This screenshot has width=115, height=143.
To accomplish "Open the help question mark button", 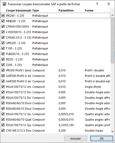I will click(97, 4).
